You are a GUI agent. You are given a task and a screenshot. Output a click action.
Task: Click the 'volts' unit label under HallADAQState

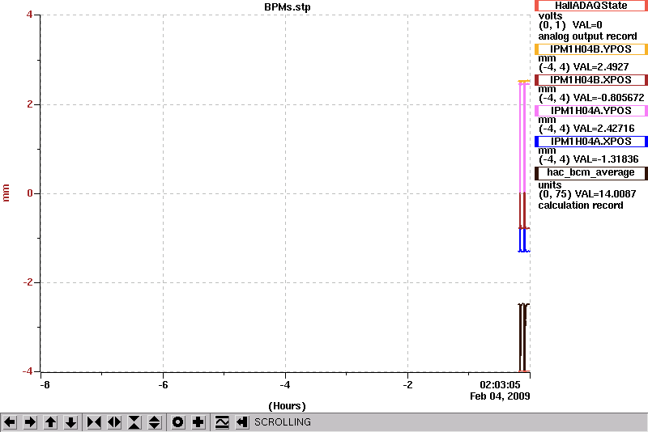(x=550, y=16)
